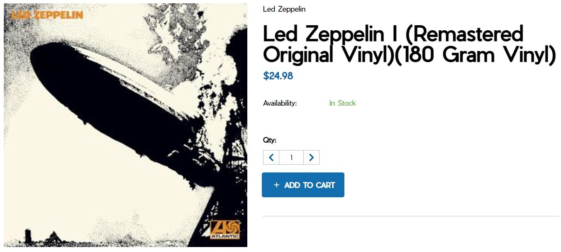The width and height of the screenshot is (561, 252).
Task: Click the horizontal divider below Add to Cart
Action: tap(410, 216)
